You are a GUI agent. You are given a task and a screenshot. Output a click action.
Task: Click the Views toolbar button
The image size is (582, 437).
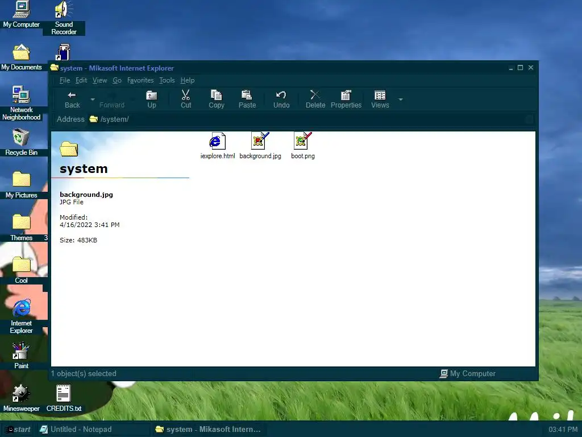[380, 100]
